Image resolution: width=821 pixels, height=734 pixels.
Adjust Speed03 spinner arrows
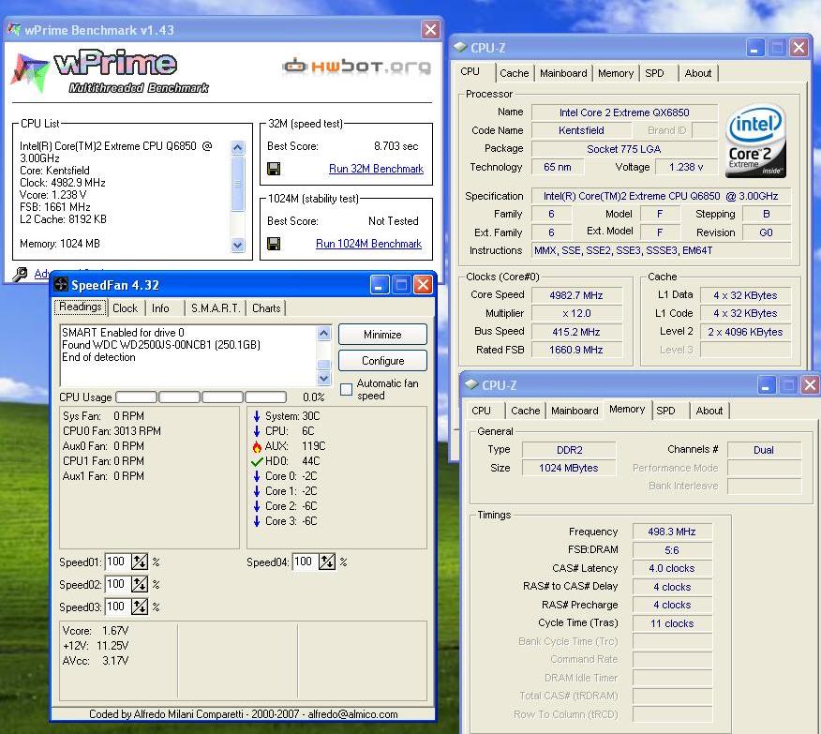pyautogui.click(x=140, y=607)
